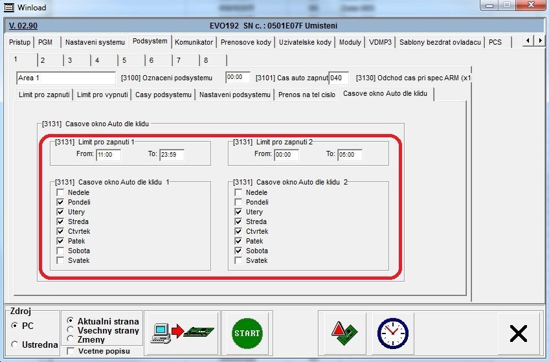
Task: Enable Nedele in Casove okno 1
Action: 60,192
